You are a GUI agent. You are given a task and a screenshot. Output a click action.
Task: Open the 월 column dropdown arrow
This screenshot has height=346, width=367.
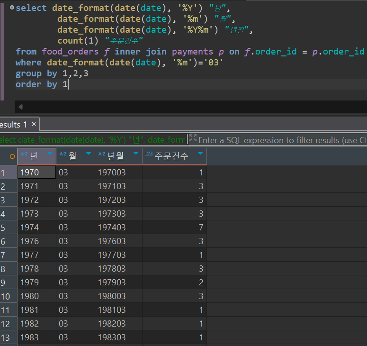89,153
